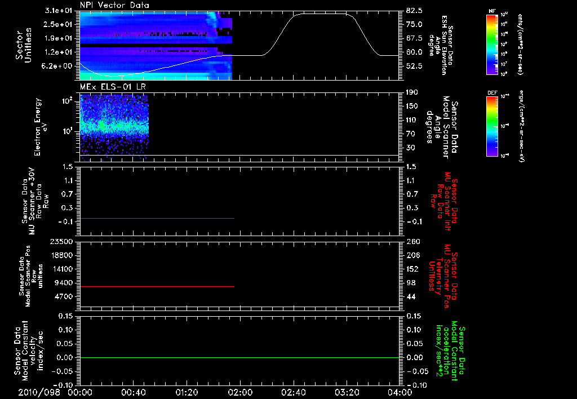
Task: Click the NF color scale bar
Action: 492,44
